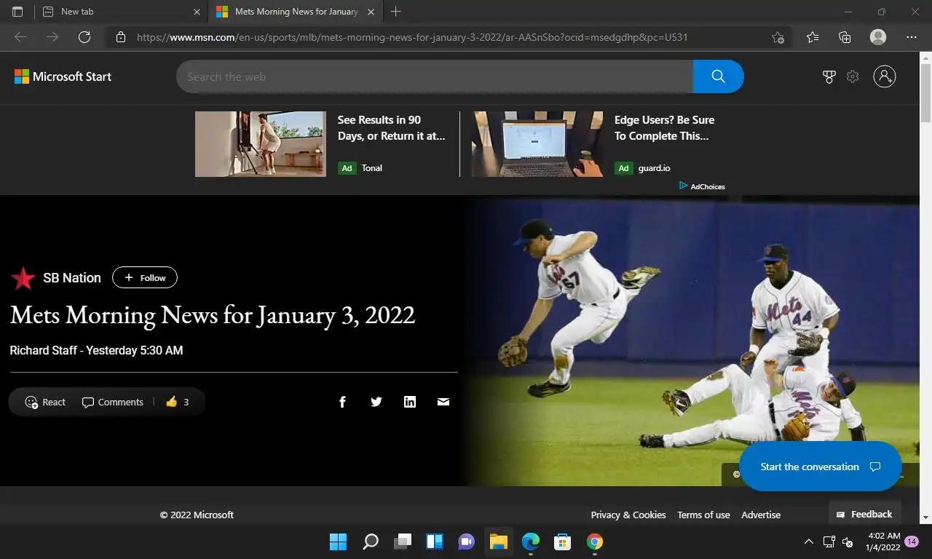
Task: Click the page vertical scrollbar thumb
Action: coord(925,93)
